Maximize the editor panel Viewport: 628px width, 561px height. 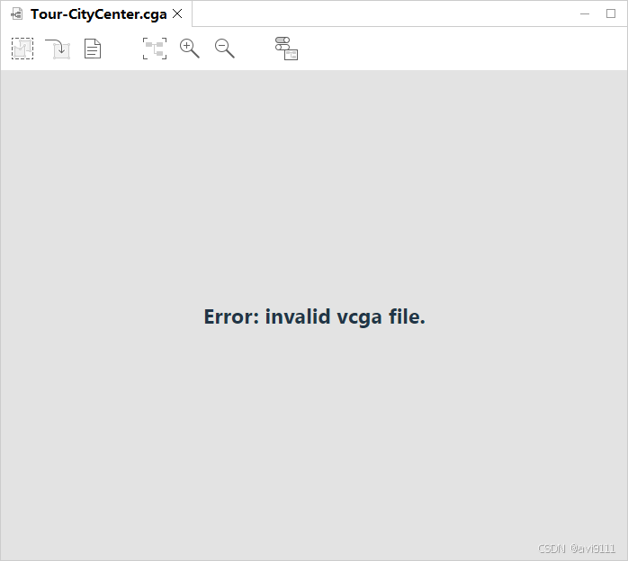tap(611, 13)
